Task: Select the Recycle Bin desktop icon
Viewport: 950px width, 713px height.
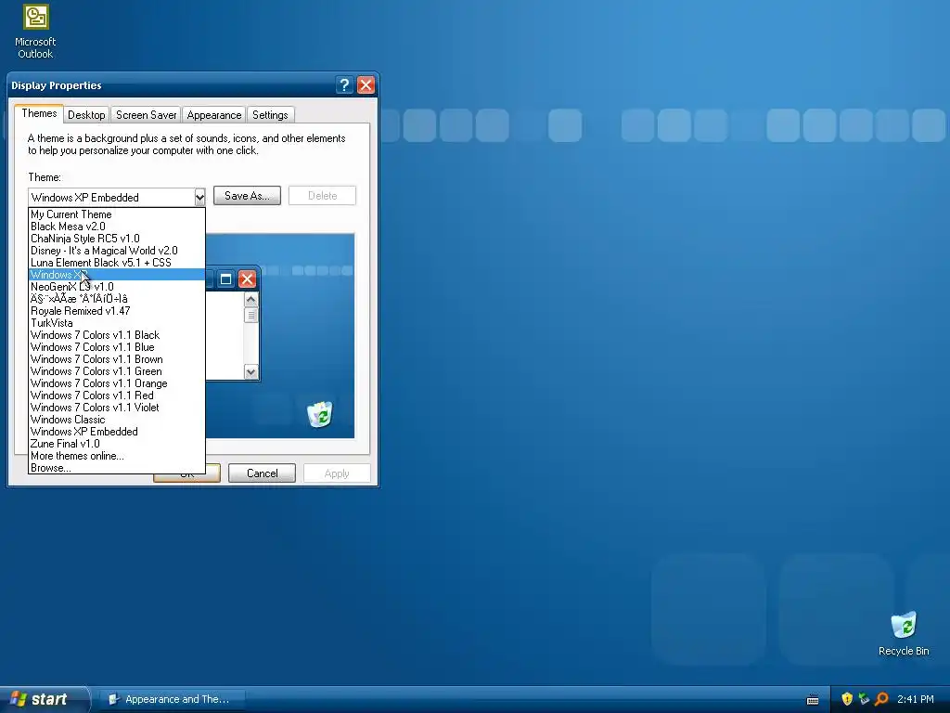Action: click(x=904, y=634)
